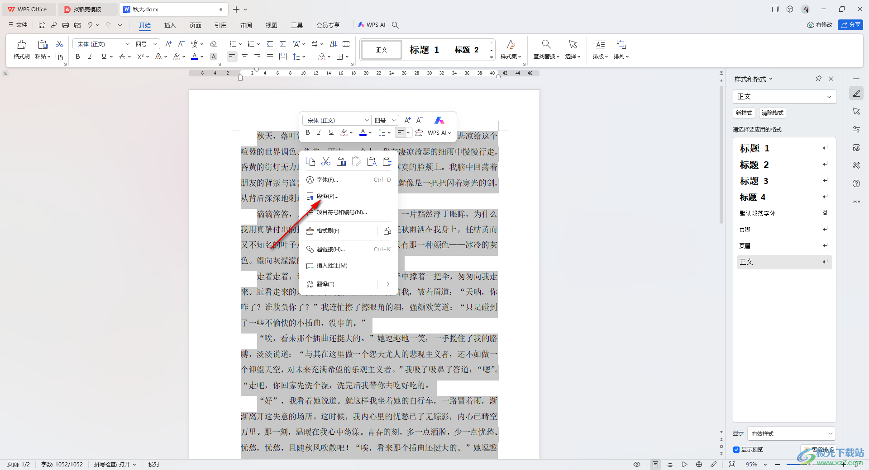Expand 翻译 submenu arrow
This screenshot has width=869, height=470.
pyautogui.click(x=387, y=284)
